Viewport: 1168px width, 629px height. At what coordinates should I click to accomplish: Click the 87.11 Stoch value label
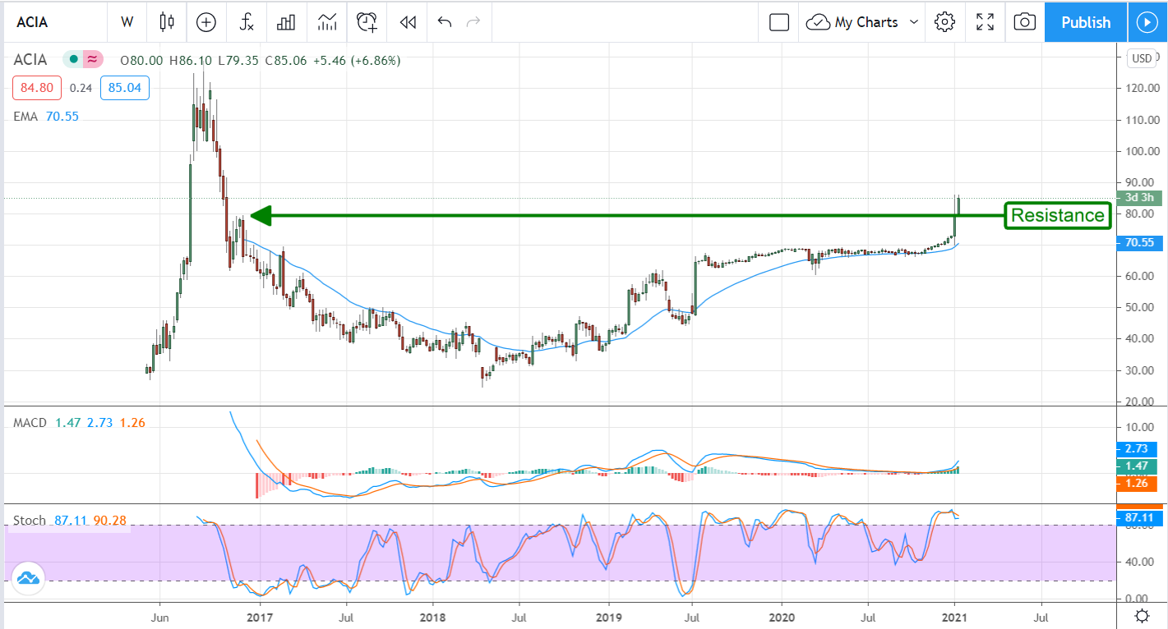[1139, 518]
